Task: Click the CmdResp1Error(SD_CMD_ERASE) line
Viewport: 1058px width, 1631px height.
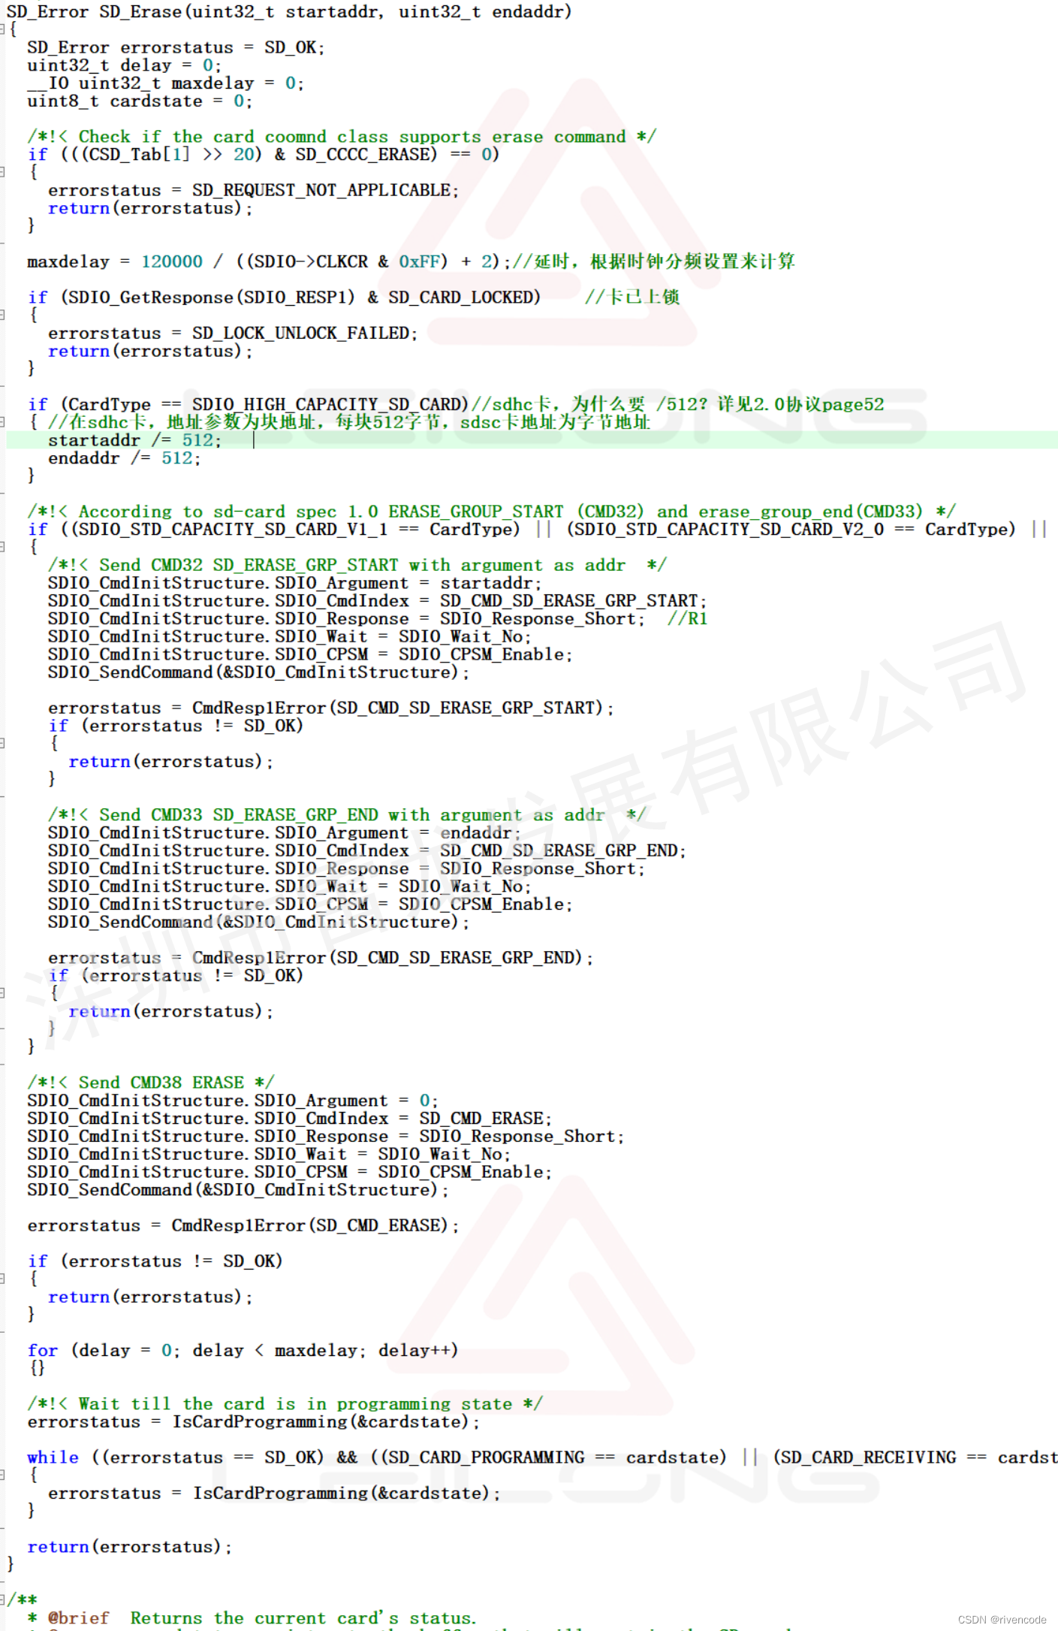Action: click(243, 1225)
